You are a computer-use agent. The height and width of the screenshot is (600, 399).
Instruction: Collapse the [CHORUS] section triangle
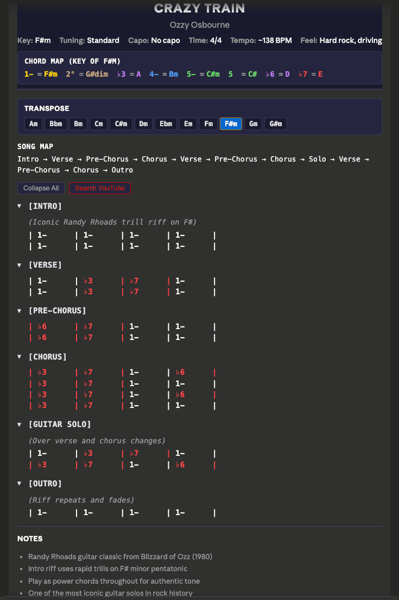20,357
